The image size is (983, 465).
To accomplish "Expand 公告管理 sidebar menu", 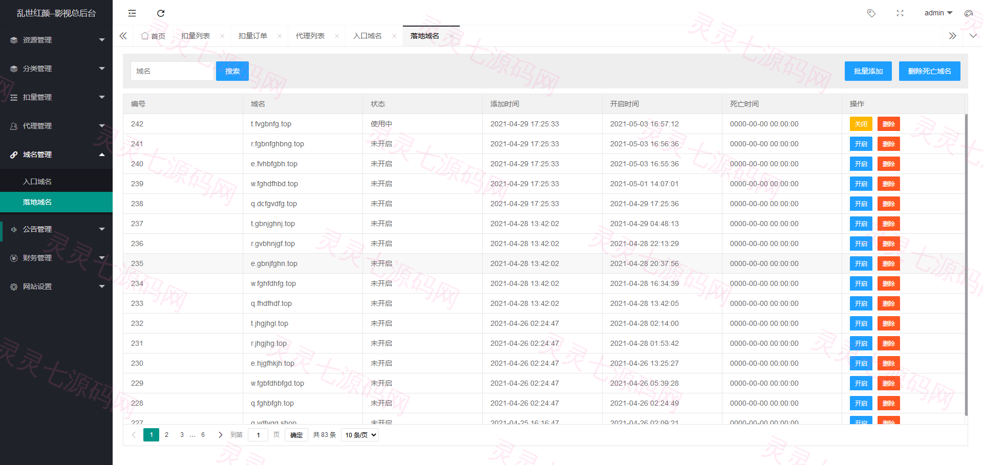I will tap(56, 229).
